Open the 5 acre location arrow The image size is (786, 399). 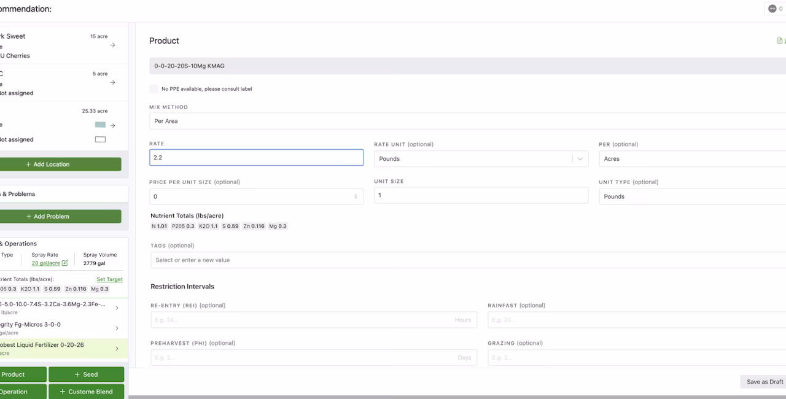[x=112, y=83]
